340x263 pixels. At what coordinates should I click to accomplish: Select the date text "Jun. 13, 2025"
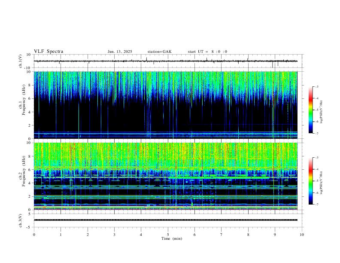click(x=120, y=52)
